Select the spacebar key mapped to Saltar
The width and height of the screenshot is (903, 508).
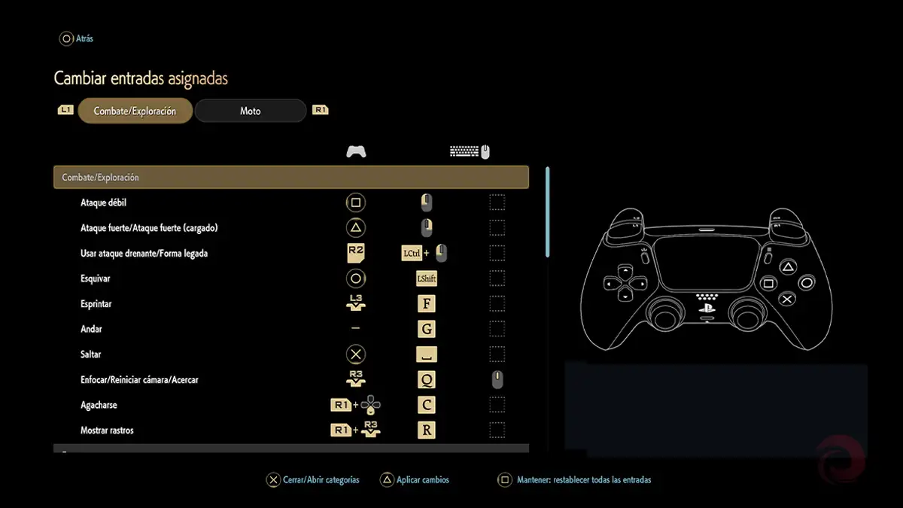coord(427,354)
